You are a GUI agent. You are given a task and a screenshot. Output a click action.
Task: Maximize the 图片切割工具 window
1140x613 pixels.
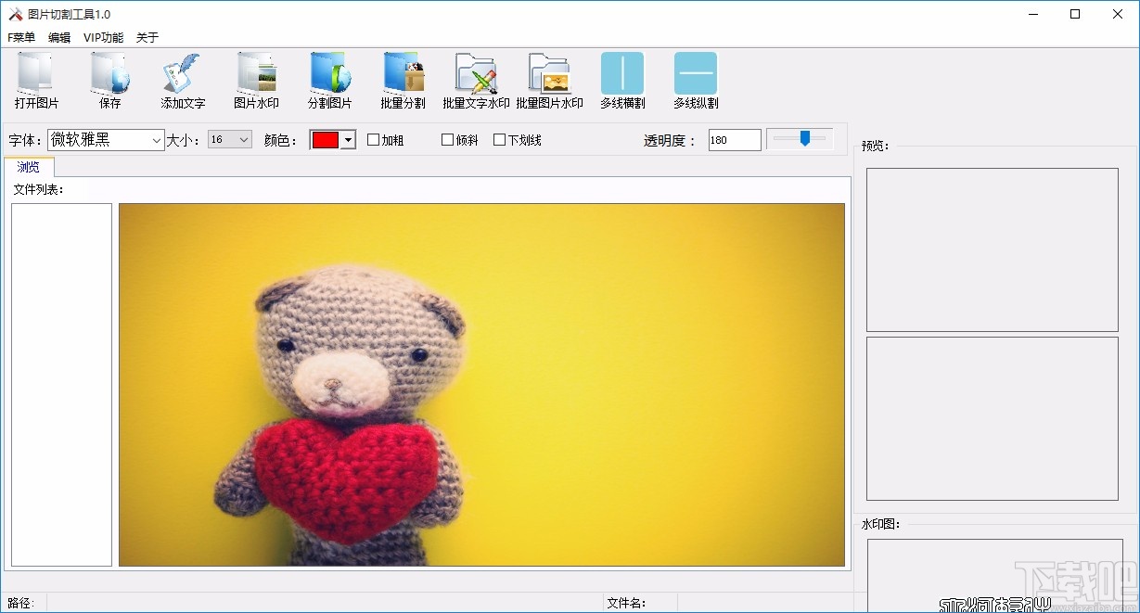pos(1075,14)
